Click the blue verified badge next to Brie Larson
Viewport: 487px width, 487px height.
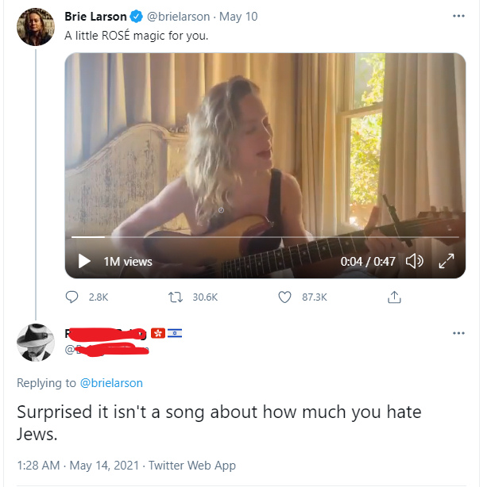137,17
